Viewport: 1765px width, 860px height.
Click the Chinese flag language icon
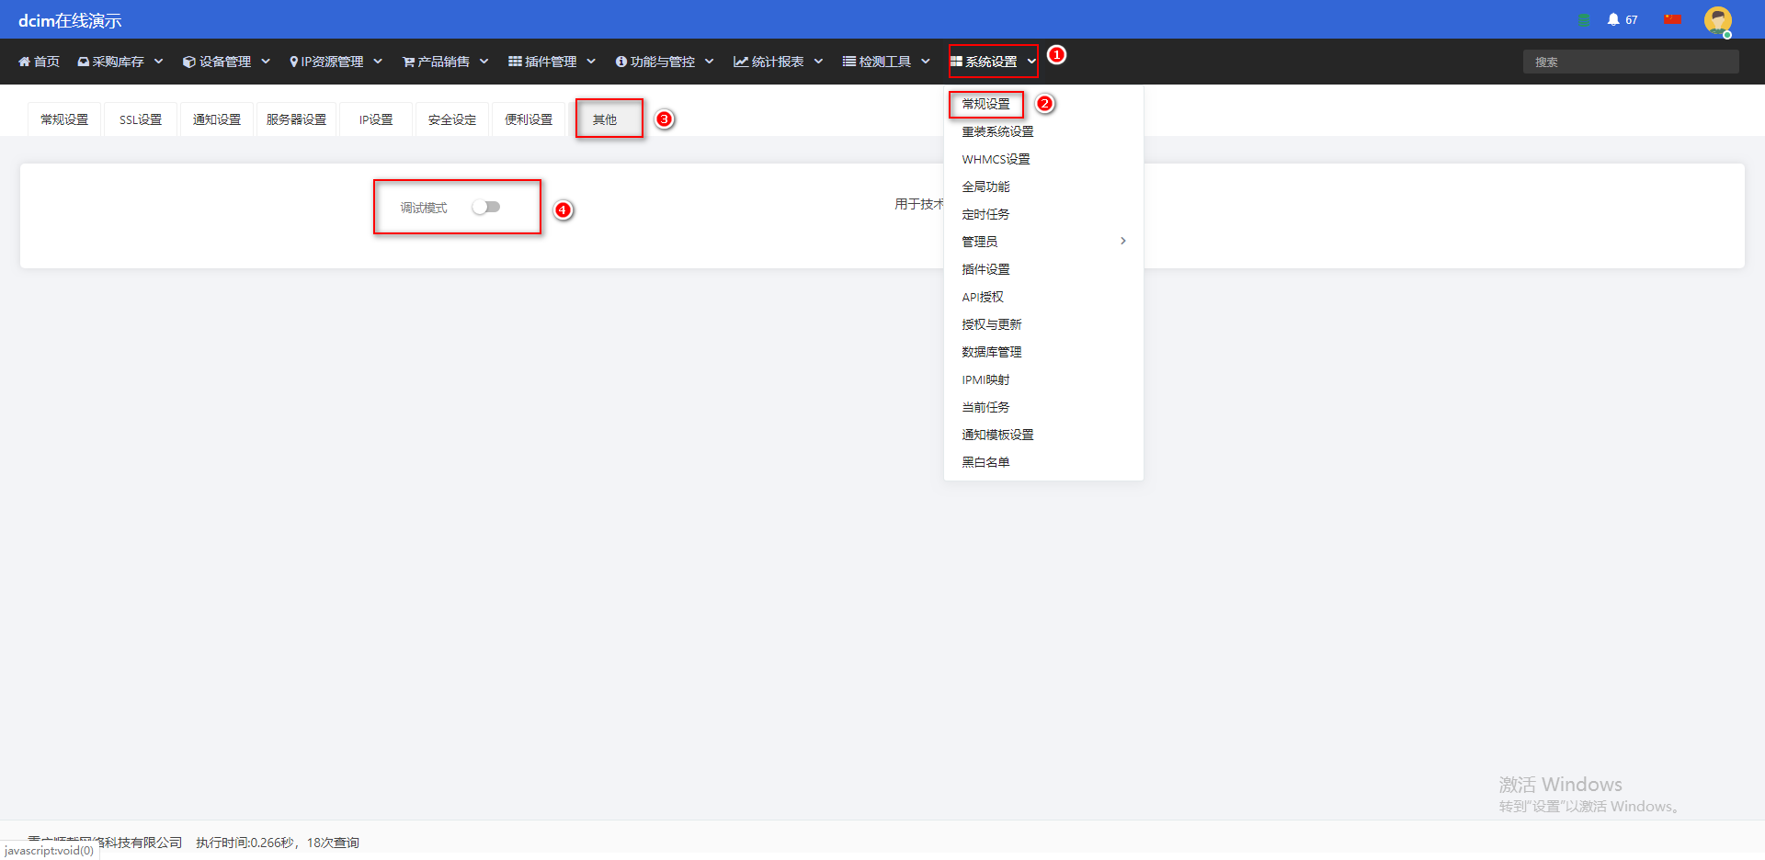click(1672, 19)
